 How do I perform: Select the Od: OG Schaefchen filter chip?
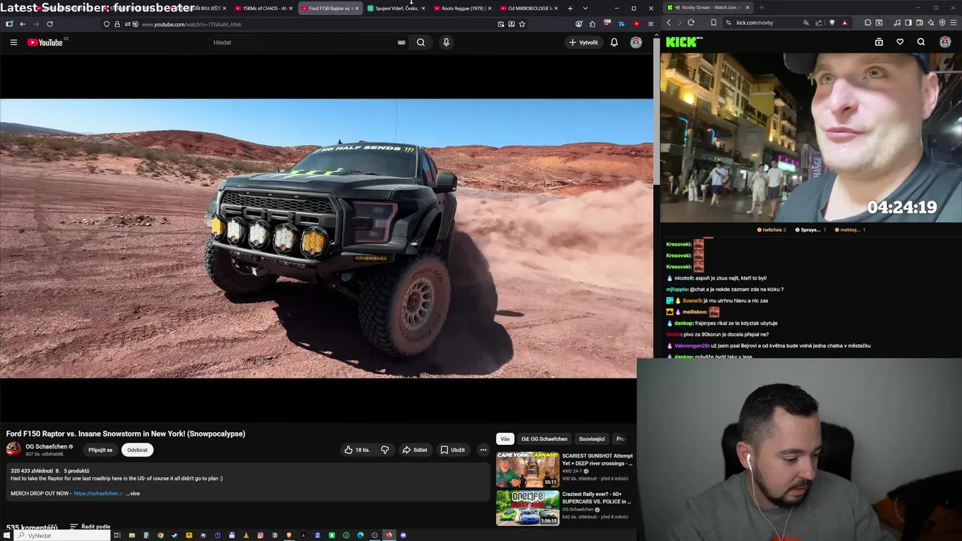click(x=544, y=439)
